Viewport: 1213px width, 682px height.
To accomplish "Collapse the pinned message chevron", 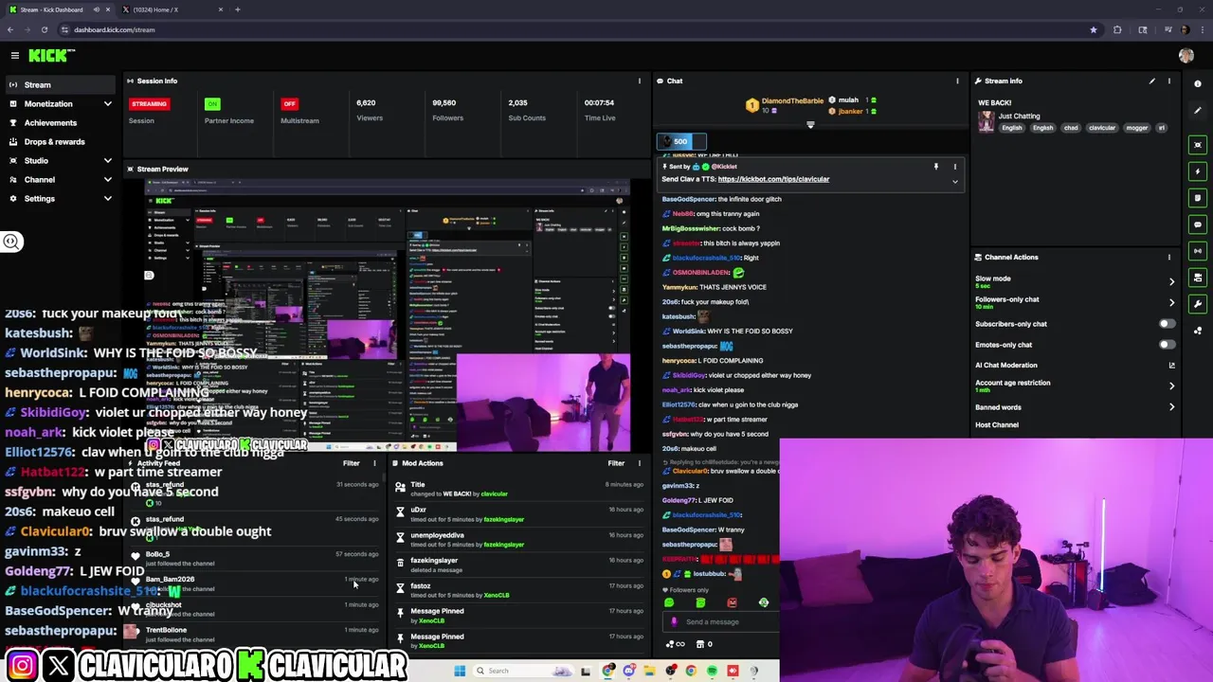I will coord(954,181).
